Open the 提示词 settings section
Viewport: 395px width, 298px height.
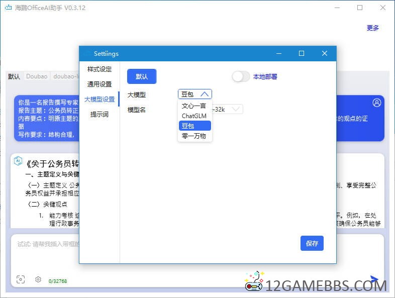pos(100,115)
